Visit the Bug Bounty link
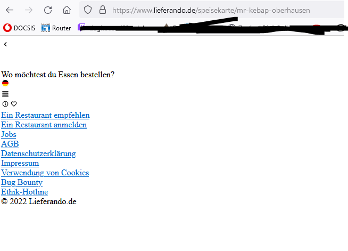The image size is (348, 251). point(22,182)
